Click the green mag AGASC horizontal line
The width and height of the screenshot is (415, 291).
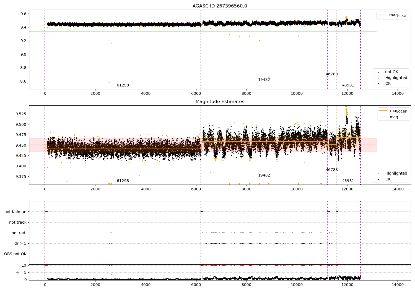pos(203,32)
